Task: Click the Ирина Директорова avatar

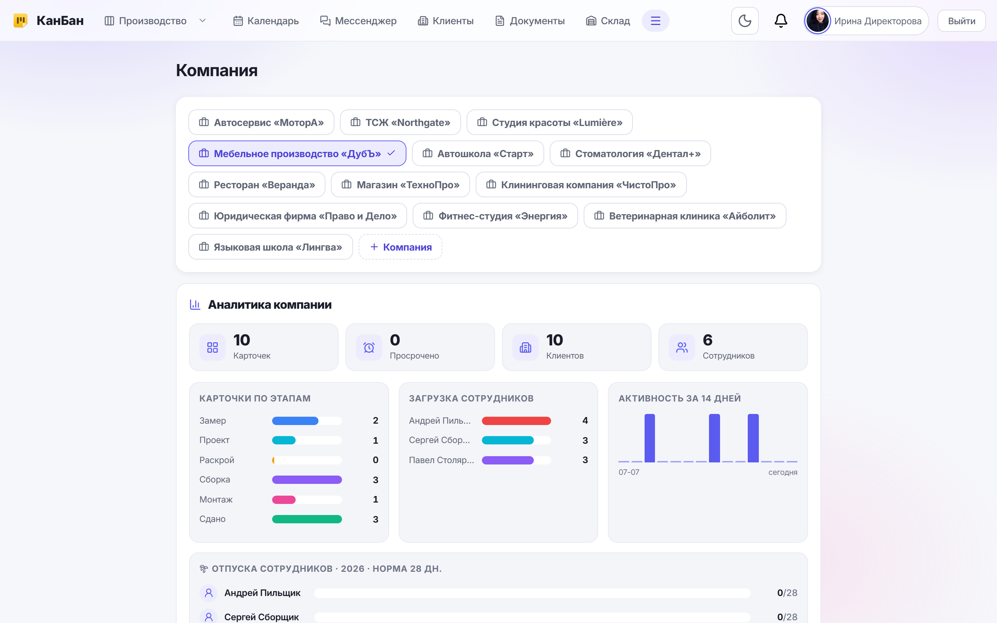Action: (x=818, y=21)
